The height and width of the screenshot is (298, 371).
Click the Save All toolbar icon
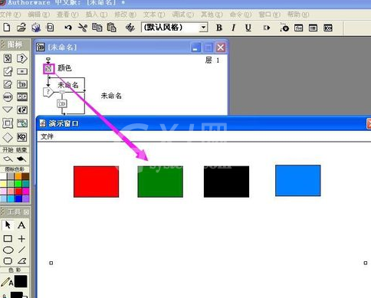coord(36,28)
